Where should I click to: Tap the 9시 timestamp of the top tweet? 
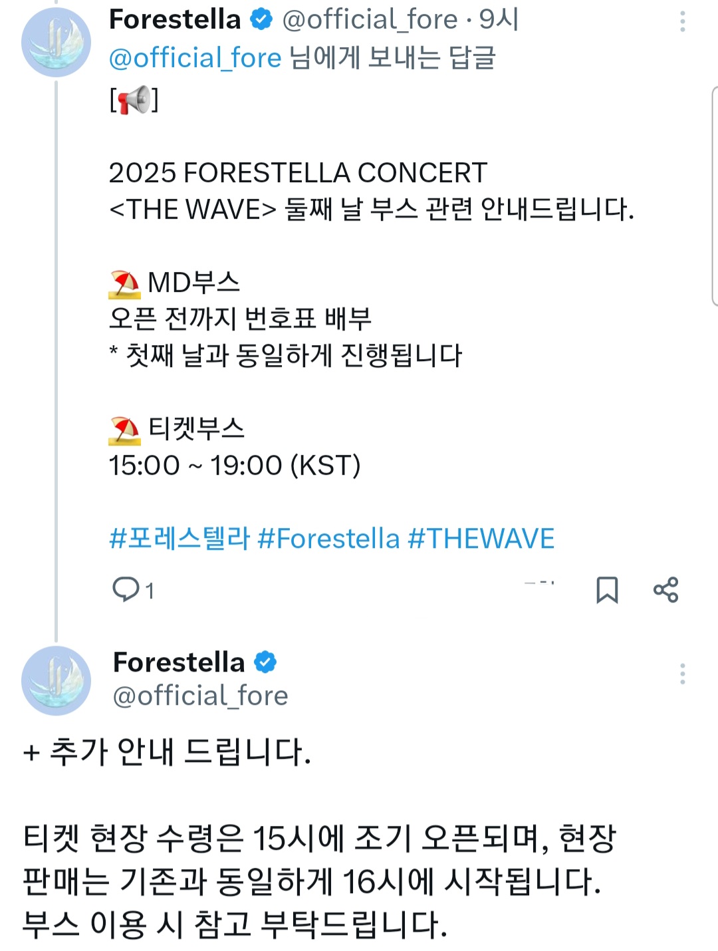point(499,20)
